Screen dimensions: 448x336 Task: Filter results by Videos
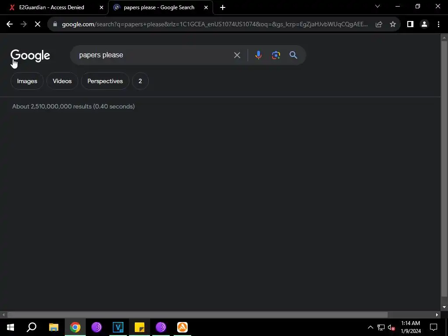point(62,81)
